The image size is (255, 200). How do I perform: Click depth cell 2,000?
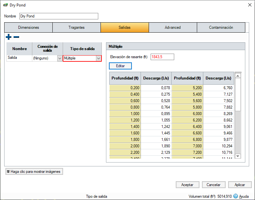[125, 146]
